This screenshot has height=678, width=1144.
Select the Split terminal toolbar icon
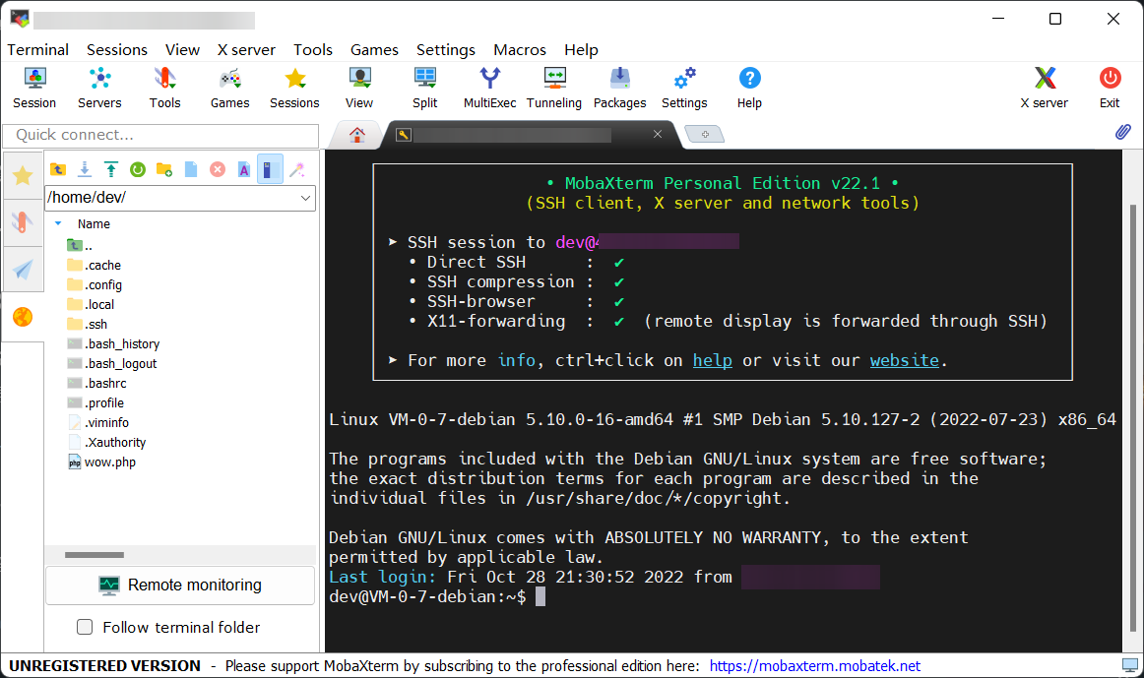tap(424, 88)
